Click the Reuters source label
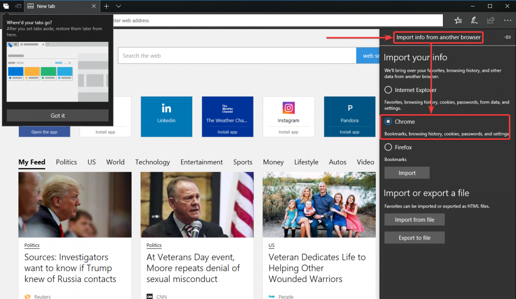 tap(42, 297)
